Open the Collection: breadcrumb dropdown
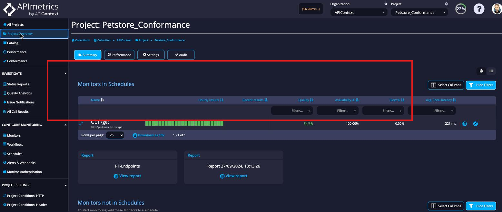This screenshot has height=212, width=502. [104, 40]
